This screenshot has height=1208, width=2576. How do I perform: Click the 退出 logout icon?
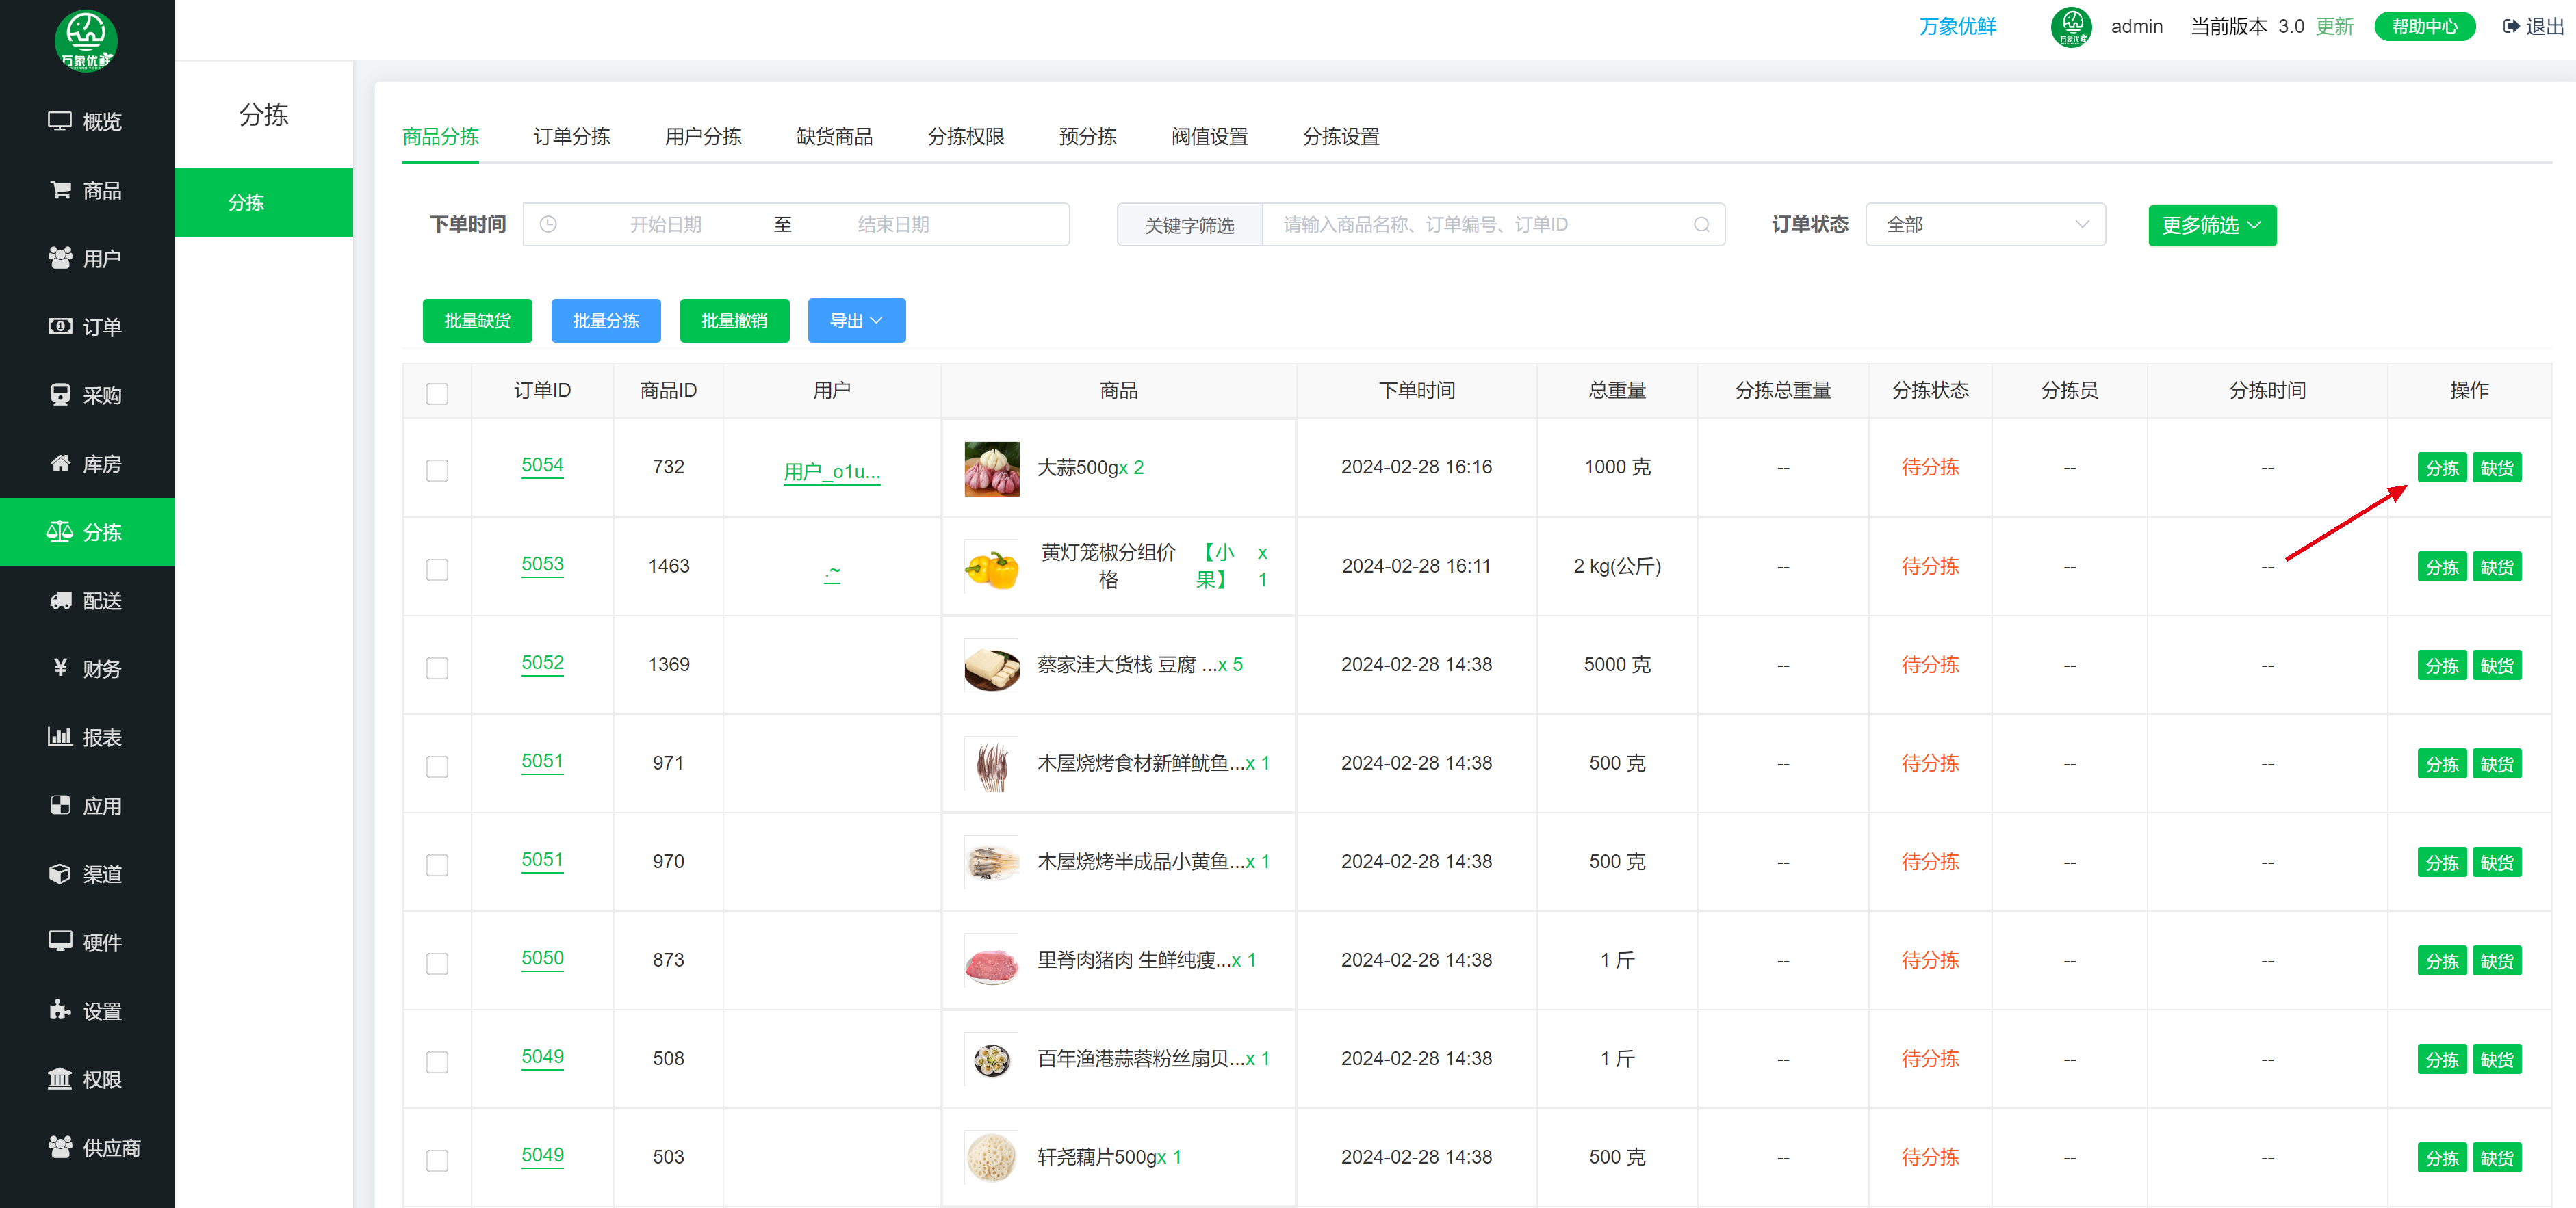pyautogui.click(x=2511, y=27)
